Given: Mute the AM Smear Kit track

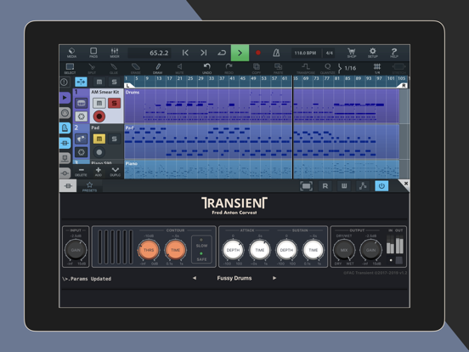Looking at the screenshot, I should 99,103.
